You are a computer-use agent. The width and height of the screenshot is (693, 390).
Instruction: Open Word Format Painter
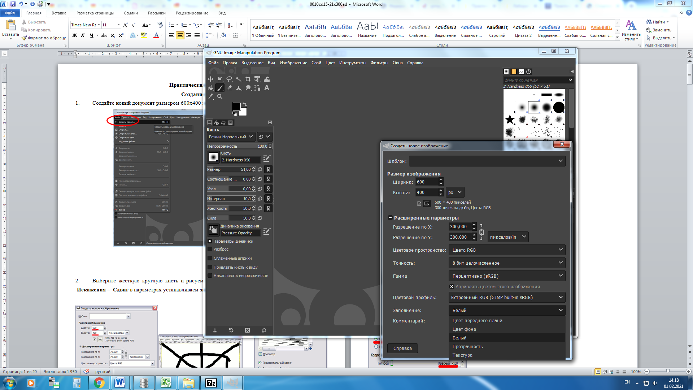pyautogui.click(x=43, y=38)
